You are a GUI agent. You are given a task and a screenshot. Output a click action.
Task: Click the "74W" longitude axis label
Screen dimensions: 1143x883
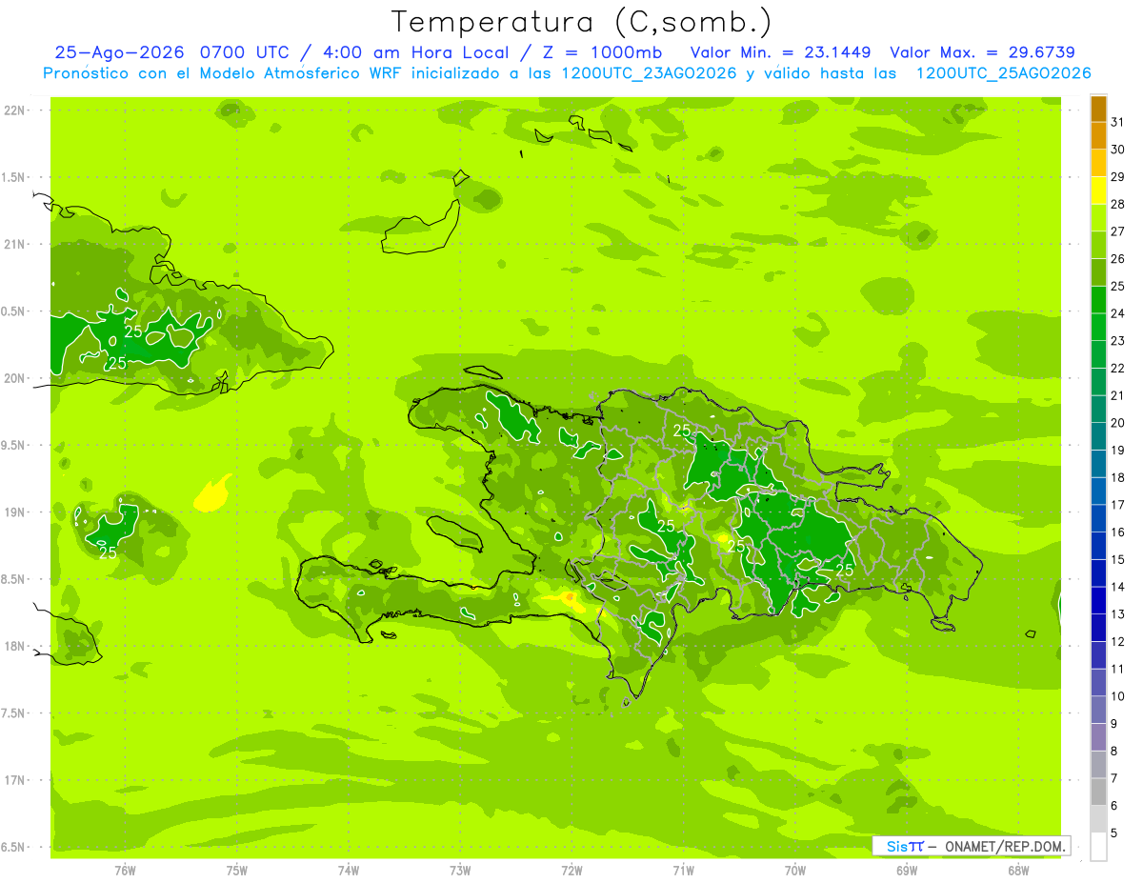click(x=349, y=870)
